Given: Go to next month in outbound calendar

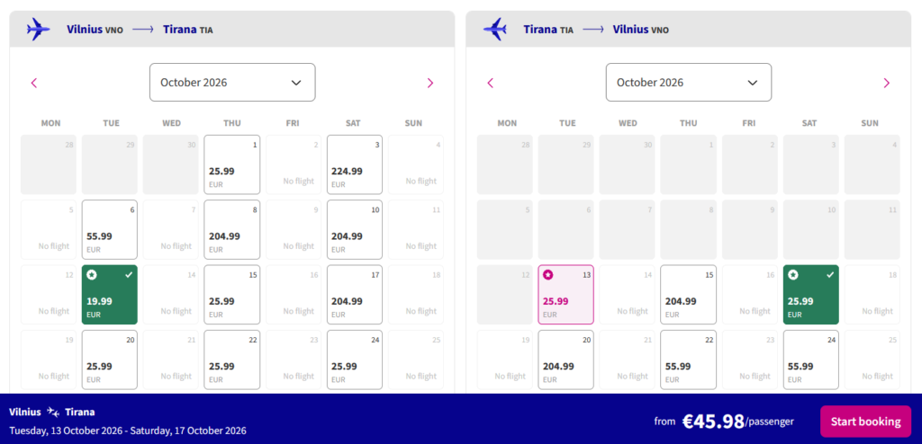Looking at the screenshot, I should [x=429, y=83].
